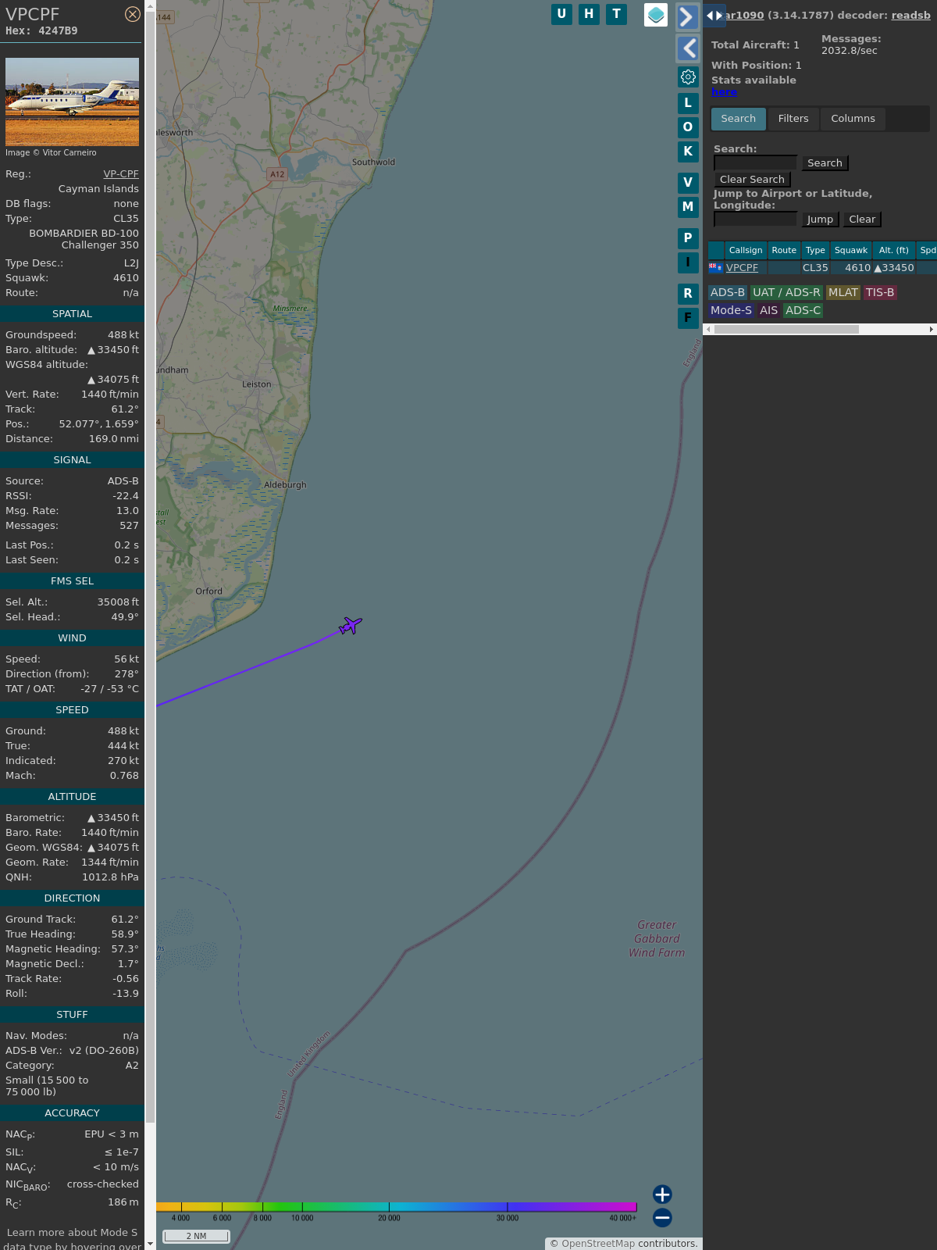
Task: Click the right chevron sidebar button
Action: (x=687, y=17)
